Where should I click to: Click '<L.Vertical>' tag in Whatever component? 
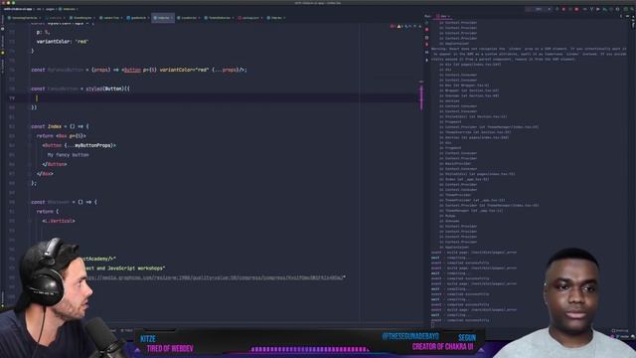pos(59,221)
